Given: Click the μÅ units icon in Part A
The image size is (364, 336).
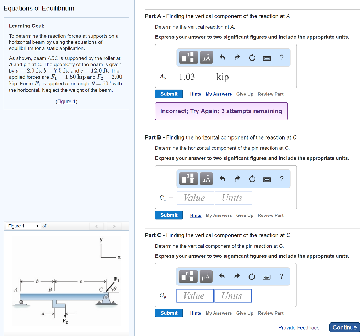Looking at the screenshot, I should [206, 57].
